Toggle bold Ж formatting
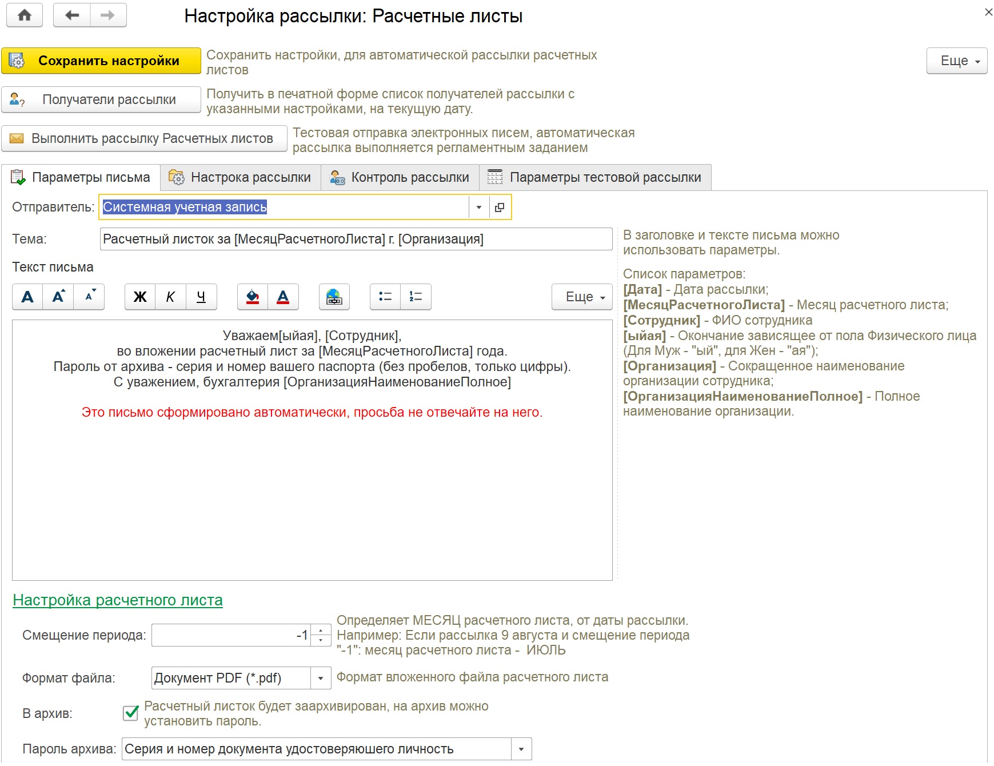994x766 pixels. click(140, 297)
